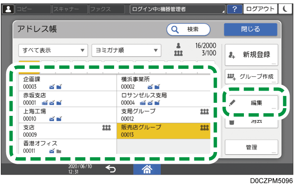Select the 販売店グループ 00013 entry
Screen dimensions: 294x186
click(163, 131)
